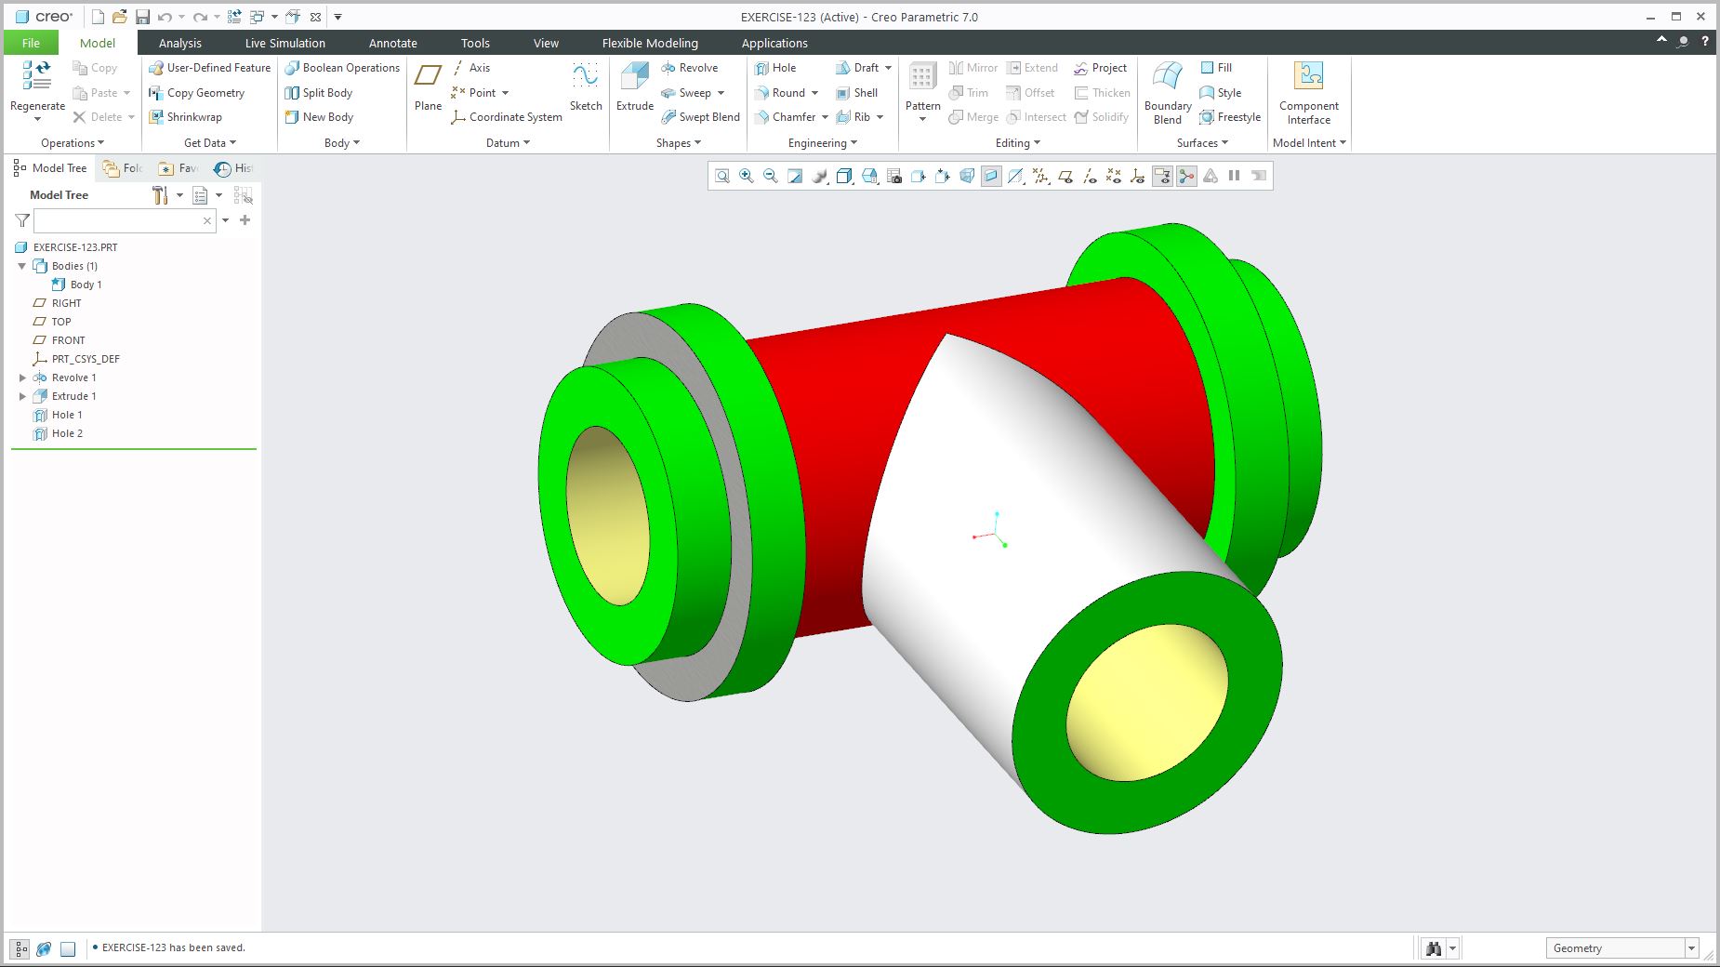Image resolution: width=1720 pixels, height=967 pixels.
Task: Select the FRONT datum plane in tree
Action: 68,340
